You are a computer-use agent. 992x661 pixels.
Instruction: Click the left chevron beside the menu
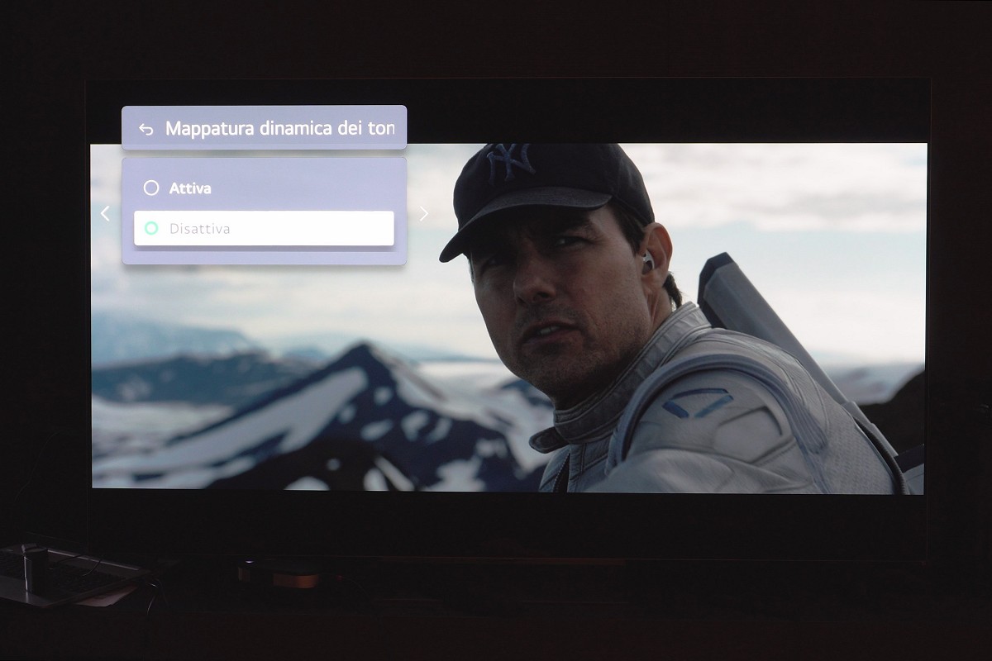point(105,213)
